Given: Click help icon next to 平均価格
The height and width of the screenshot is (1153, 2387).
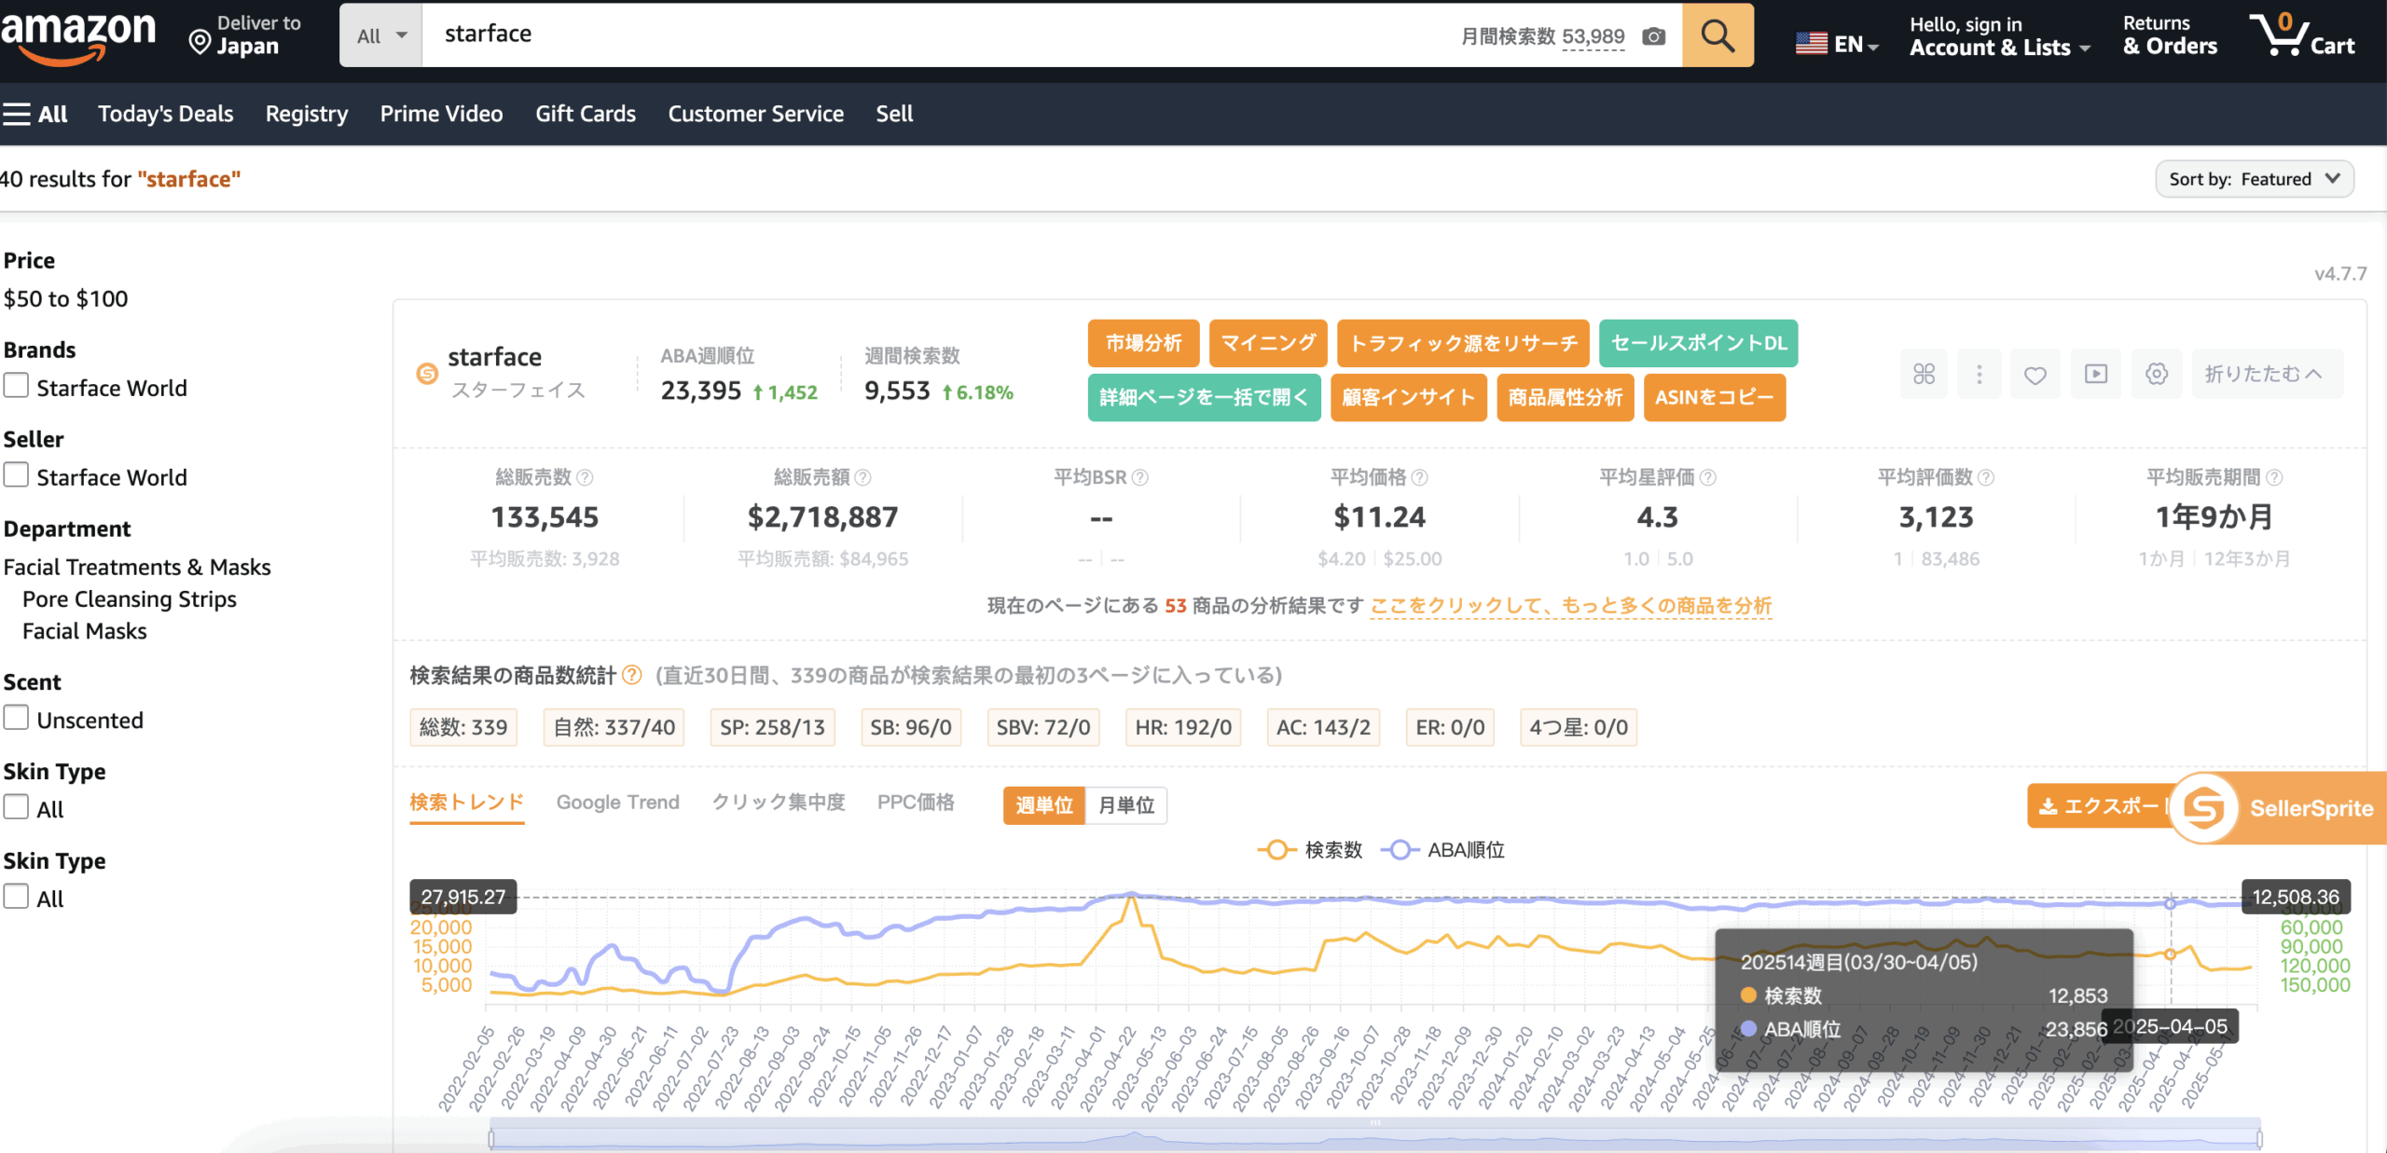Looking at the screenshot, I should pos(1420,477).
